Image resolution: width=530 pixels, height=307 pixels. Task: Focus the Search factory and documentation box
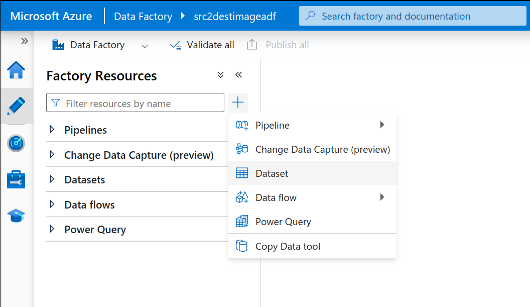[x=413, y=16]
